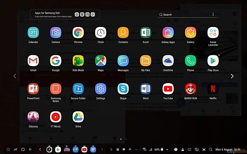The width and height of the screenshot is (247, 154).
Task: Open YouTube from the taskbar
Action: tap(84, 150)
